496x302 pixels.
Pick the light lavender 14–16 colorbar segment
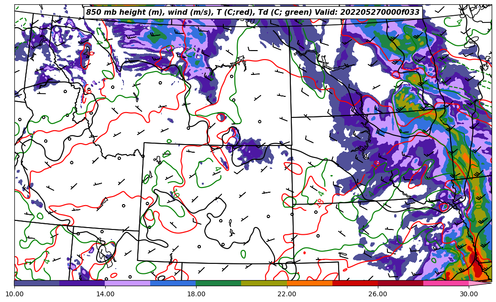(128, 283)
